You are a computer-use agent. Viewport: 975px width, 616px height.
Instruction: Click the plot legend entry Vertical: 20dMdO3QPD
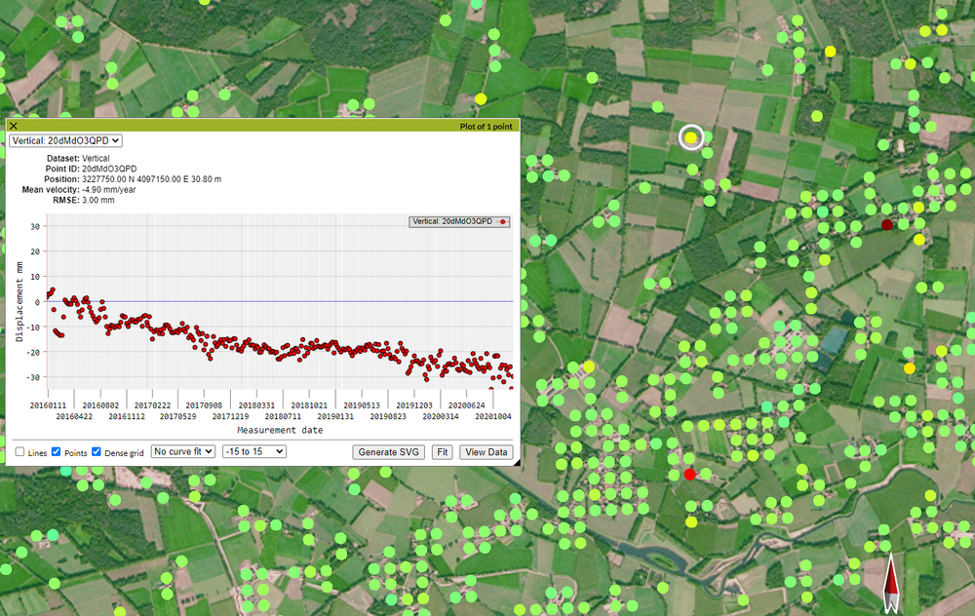(x=459, y=221)
